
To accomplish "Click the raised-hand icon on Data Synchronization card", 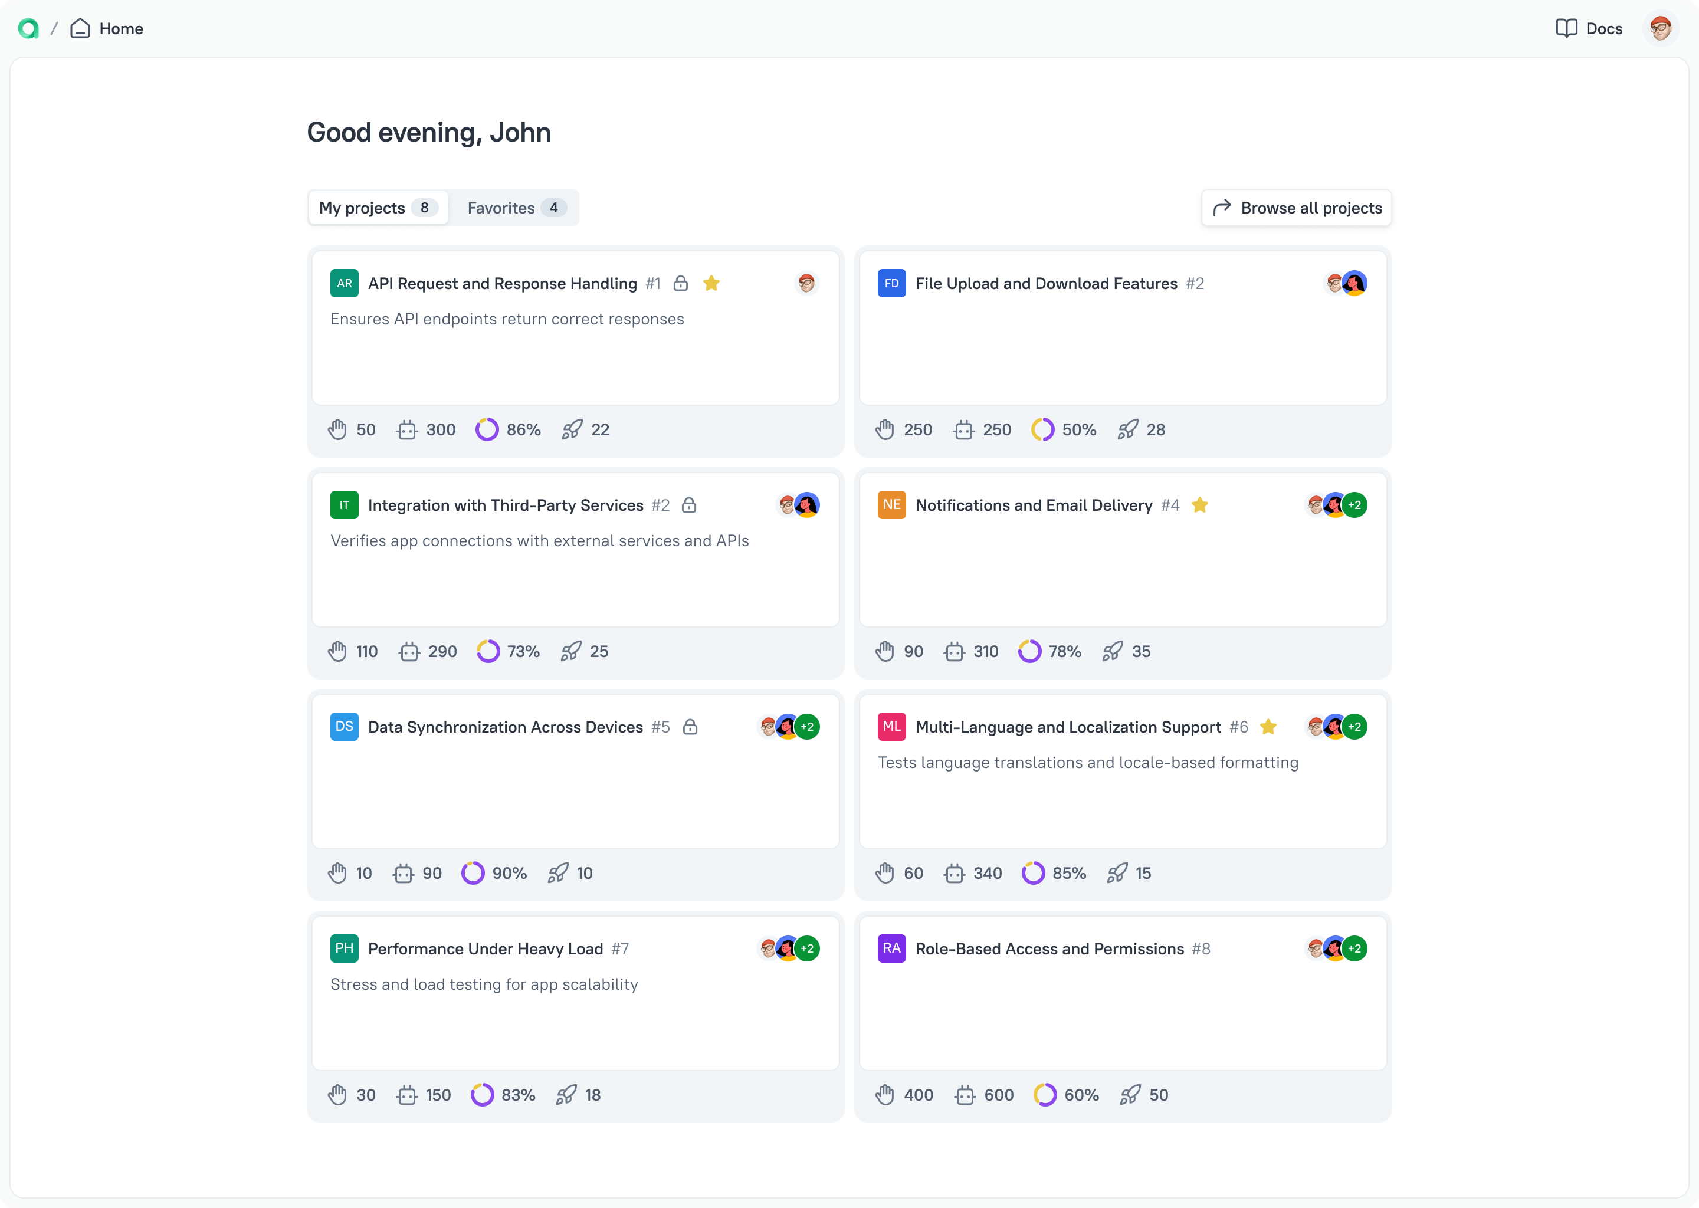I will point(339,874).
